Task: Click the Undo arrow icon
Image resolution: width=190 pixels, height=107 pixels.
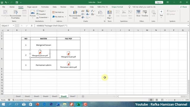Action: (6, 2)
